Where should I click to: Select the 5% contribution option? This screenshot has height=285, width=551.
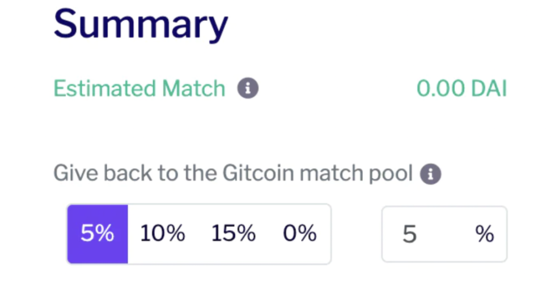click(98, 234)
